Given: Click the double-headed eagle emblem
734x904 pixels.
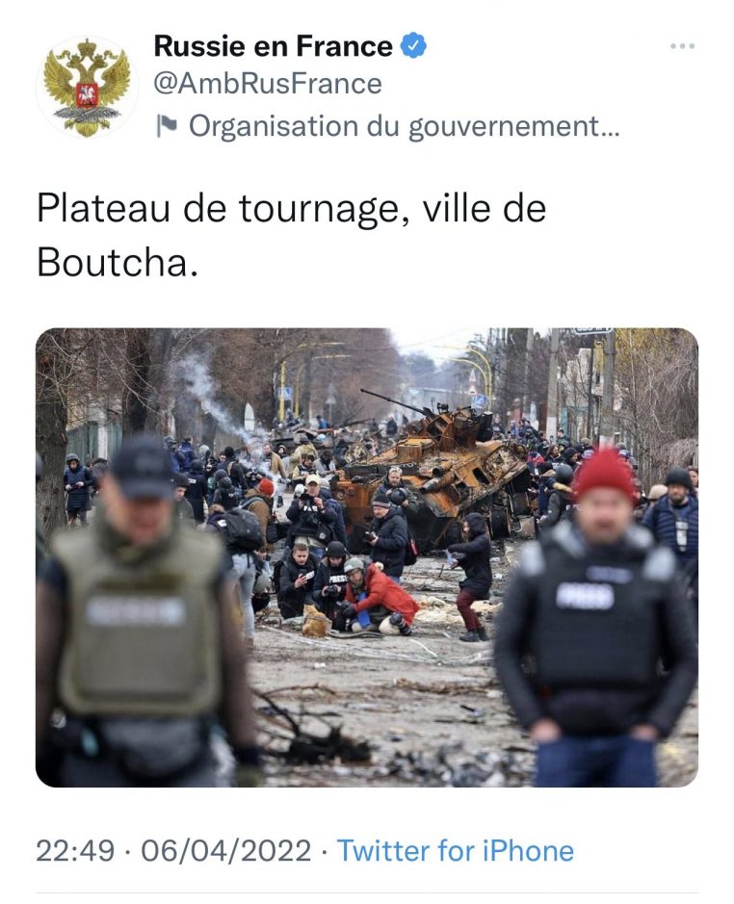Looking at the screenshot, I should 87,87.
